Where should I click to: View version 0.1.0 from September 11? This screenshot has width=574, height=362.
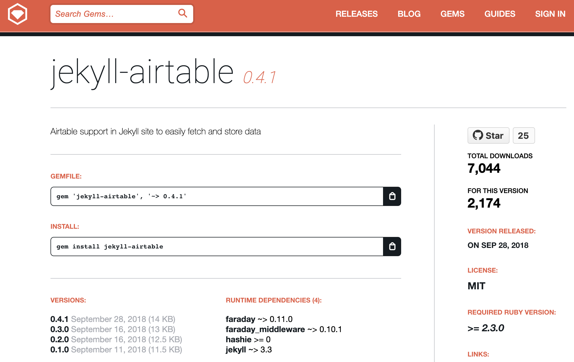(59, 349)
